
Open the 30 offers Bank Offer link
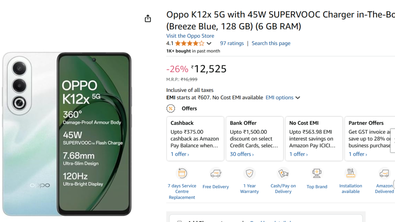tap(242, 154)
